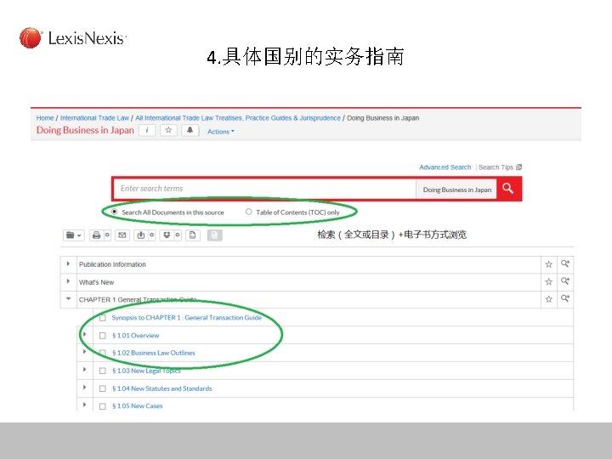Open the folder dropdown in toolbar
Viewport: 612px width, 459px height.
tap(74, 235)
